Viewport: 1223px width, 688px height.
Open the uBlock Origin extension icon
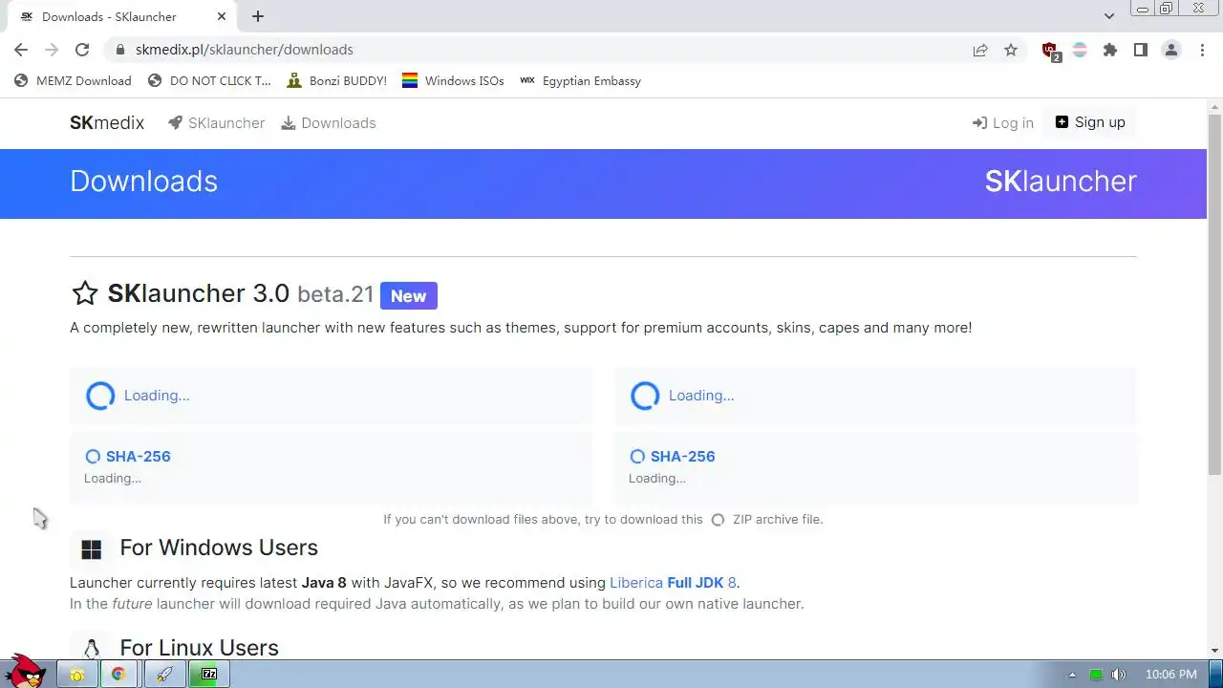(x=1050, y=51)
